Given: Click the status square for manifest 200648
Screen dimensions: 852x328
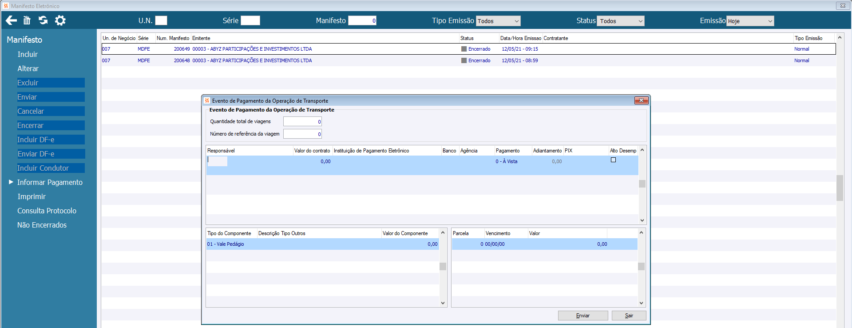Looking at the screenshot, I should click(464, 60).
